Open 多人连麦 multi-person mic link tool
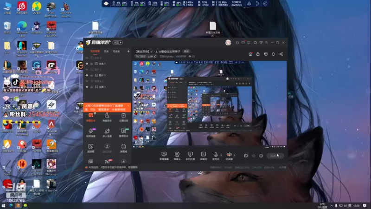The height and width of the screenshot is (209, 371). 107,133
